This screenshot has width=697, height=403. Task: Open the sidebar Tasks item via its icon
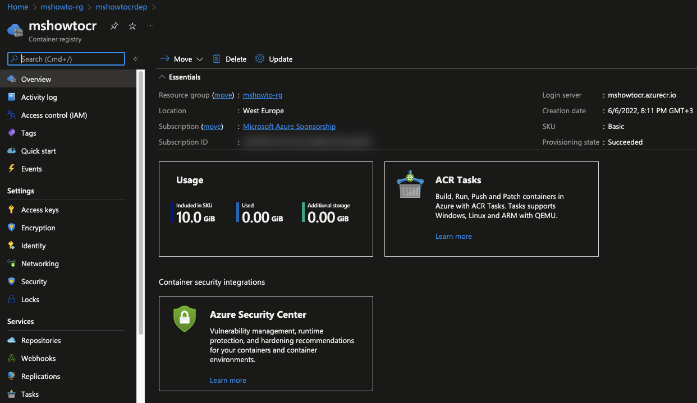[11, 394]
